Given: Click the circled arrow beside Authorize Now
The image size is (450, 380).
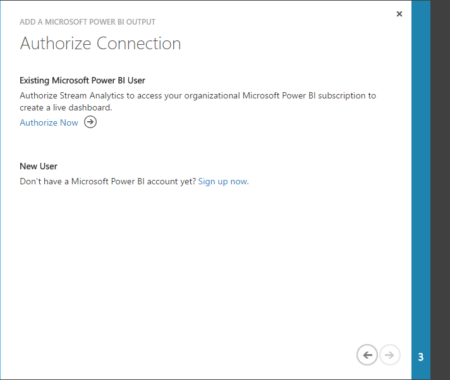Looking at the screenshot, I should click(90, 122).
